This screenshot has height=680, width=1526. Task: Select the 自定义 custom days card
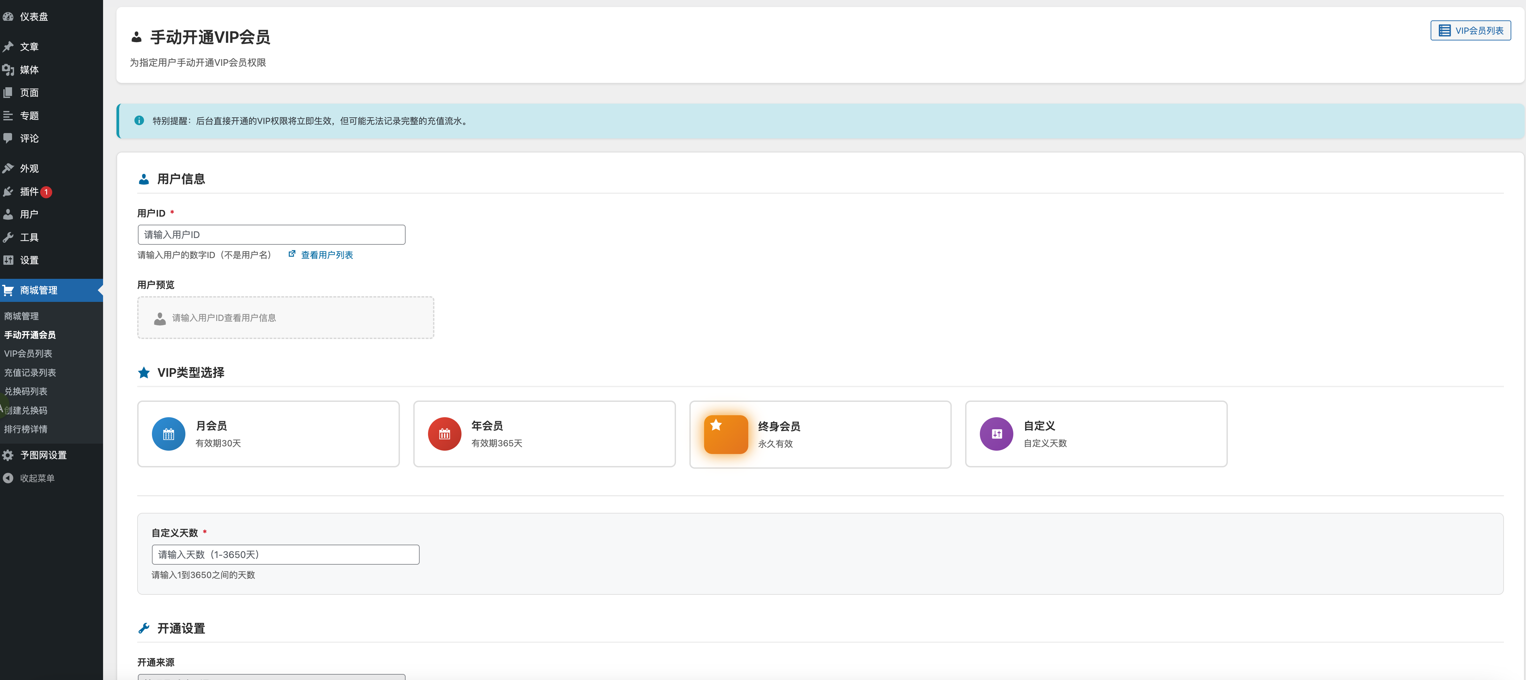click(x=1096, y=434)
